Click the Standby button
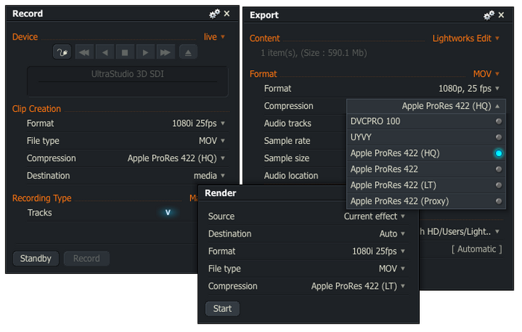 [x=36, y=259]
